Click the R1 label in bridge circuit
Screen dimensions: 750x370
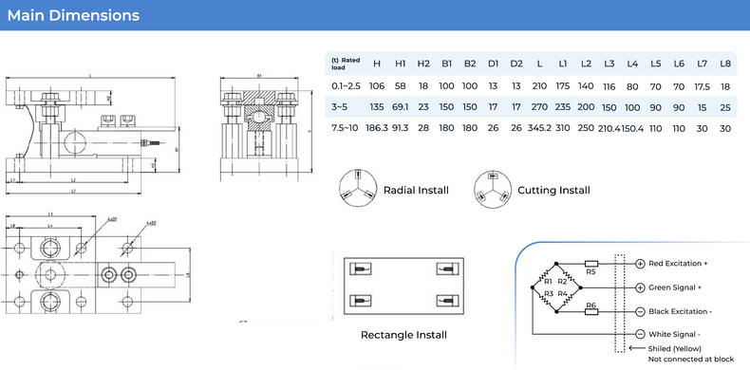point(548,282)
